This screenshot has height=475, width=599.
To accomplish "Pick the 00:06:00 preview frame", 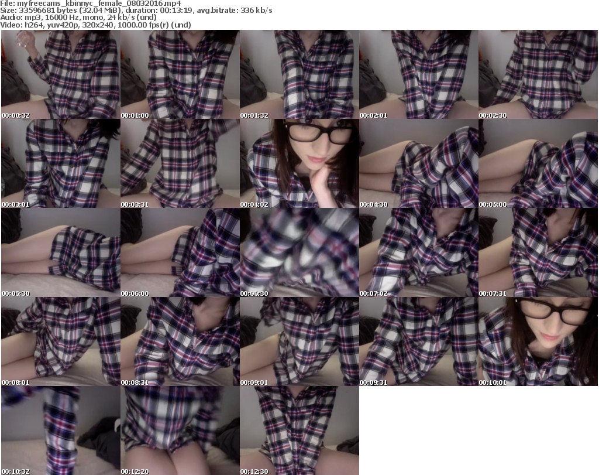I will coord(180,252).
